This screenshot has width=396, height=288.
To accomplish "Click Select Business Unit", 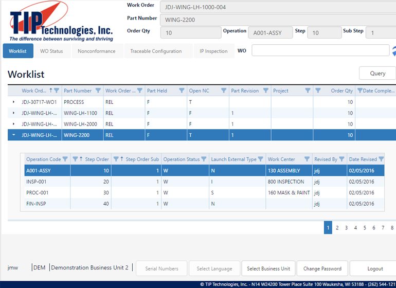I will click(268, 268).
